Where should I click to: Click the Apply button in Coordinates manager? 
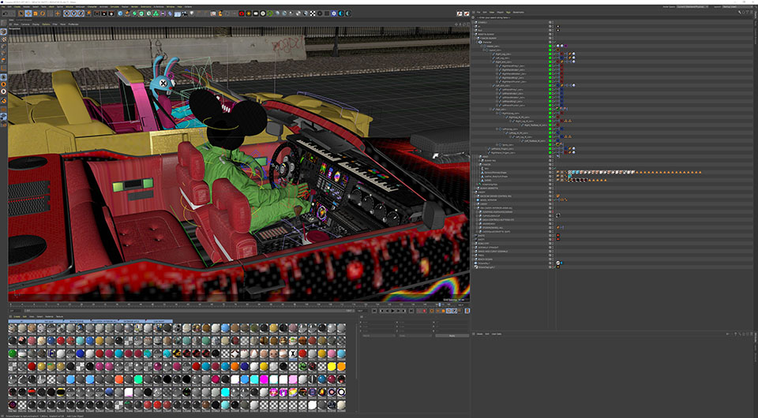[452, 335]
